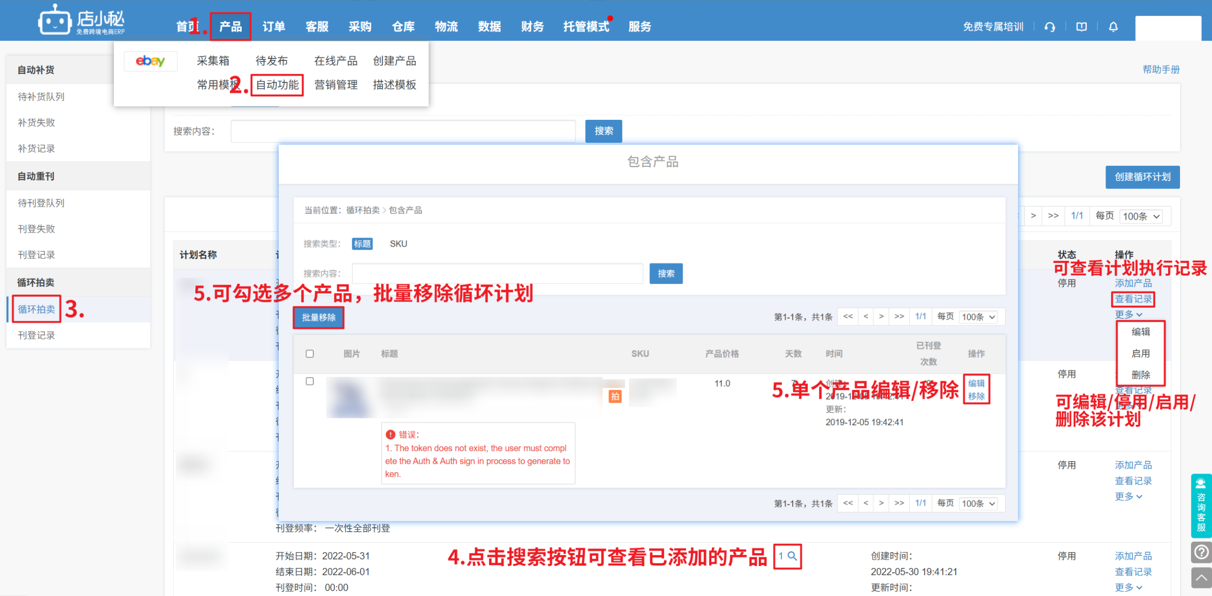Expand 更多 options under first plan

[x=1128, y=314]
